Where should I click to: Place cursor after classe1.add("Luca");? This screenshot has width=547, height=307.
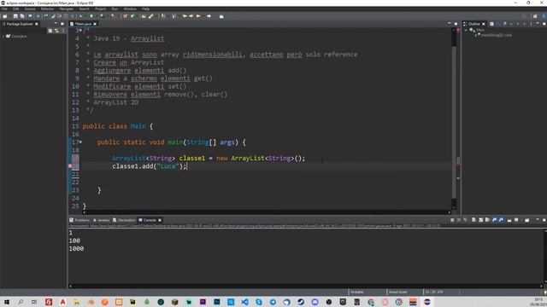187,166
